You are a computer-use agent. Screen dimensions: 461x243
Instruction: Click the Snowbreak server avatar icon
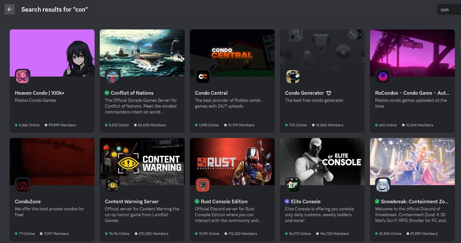pyautogui.click(x=383, y=185)
